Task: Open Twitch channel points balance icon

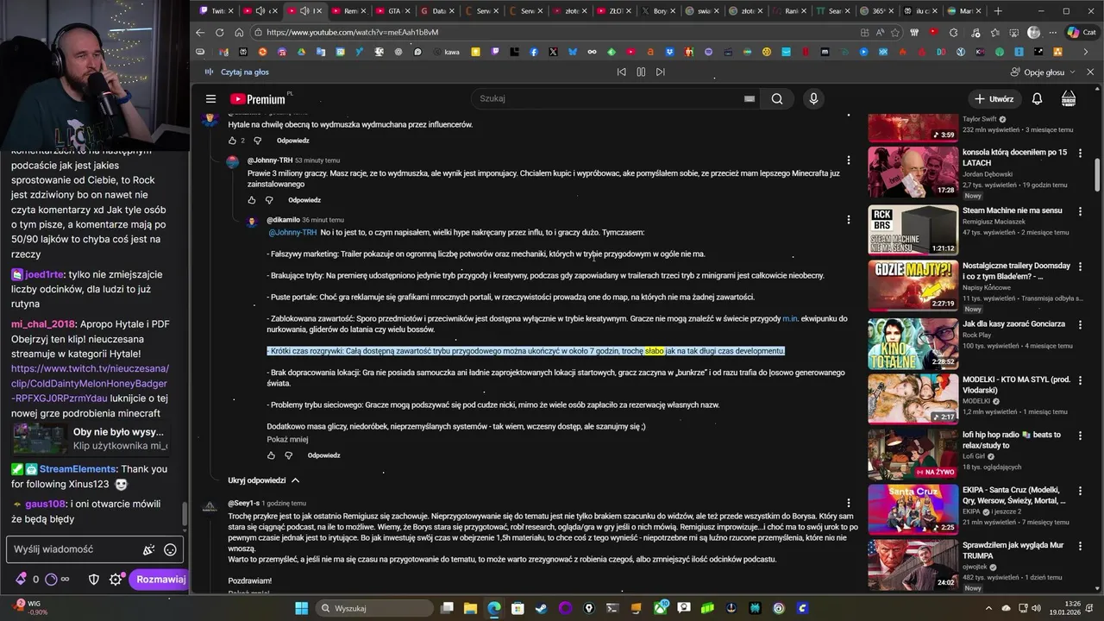Action: tap(51, 580)
